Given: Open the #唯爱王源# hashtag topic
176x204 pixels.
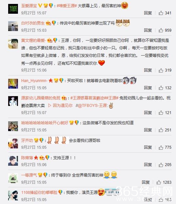Looking at the screenshot, I should [x=67, y=6].
